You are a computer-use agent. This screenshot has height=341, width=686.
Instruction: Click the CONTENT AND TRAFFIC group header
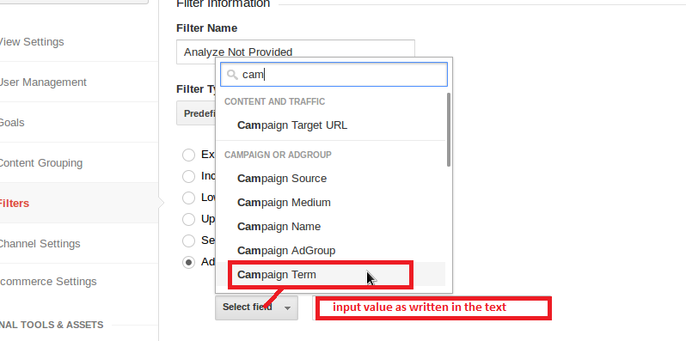(x=274, y=101)
